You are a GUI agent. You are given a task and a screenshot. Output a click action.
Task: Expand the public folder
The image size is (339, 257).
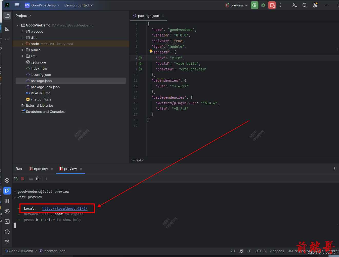tap(23, 50)
